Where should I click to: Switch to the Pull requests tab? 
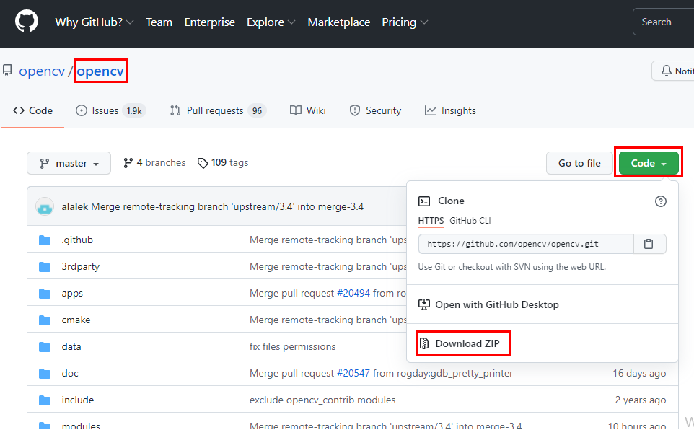[218, 110]
